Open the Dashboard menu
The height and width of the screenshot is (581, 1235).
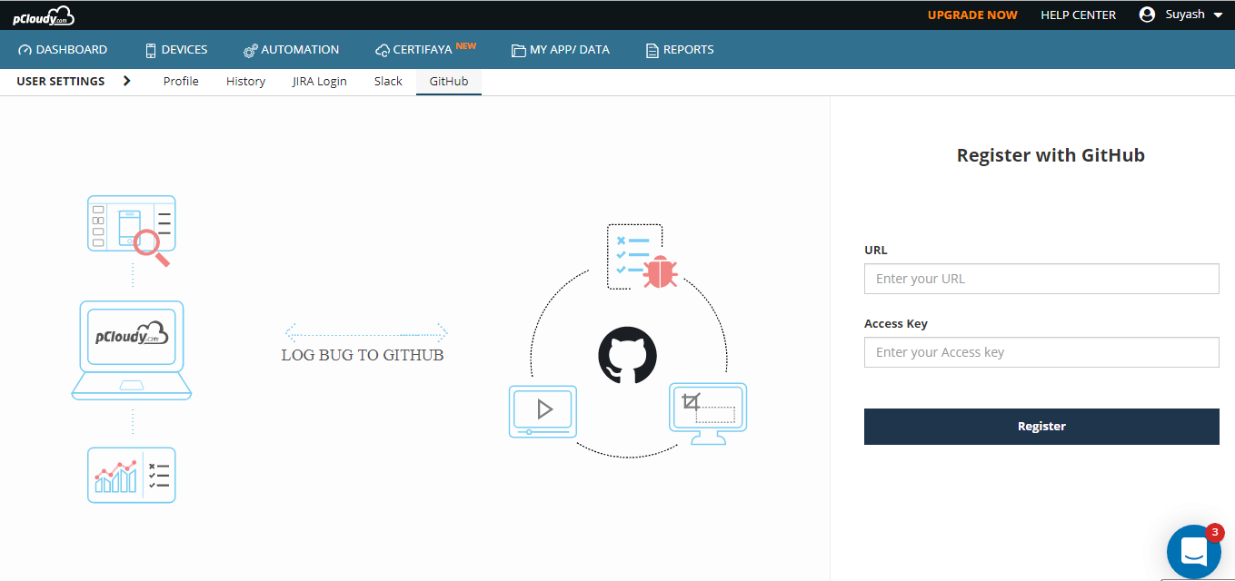pyautogui.click(x=63, y=50)
